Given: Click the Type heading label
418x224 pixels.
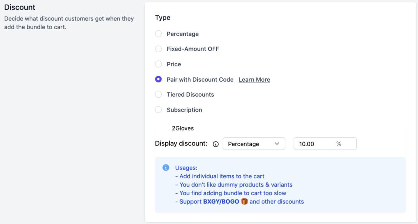Looking at the screenshot, I should (163, 18).
